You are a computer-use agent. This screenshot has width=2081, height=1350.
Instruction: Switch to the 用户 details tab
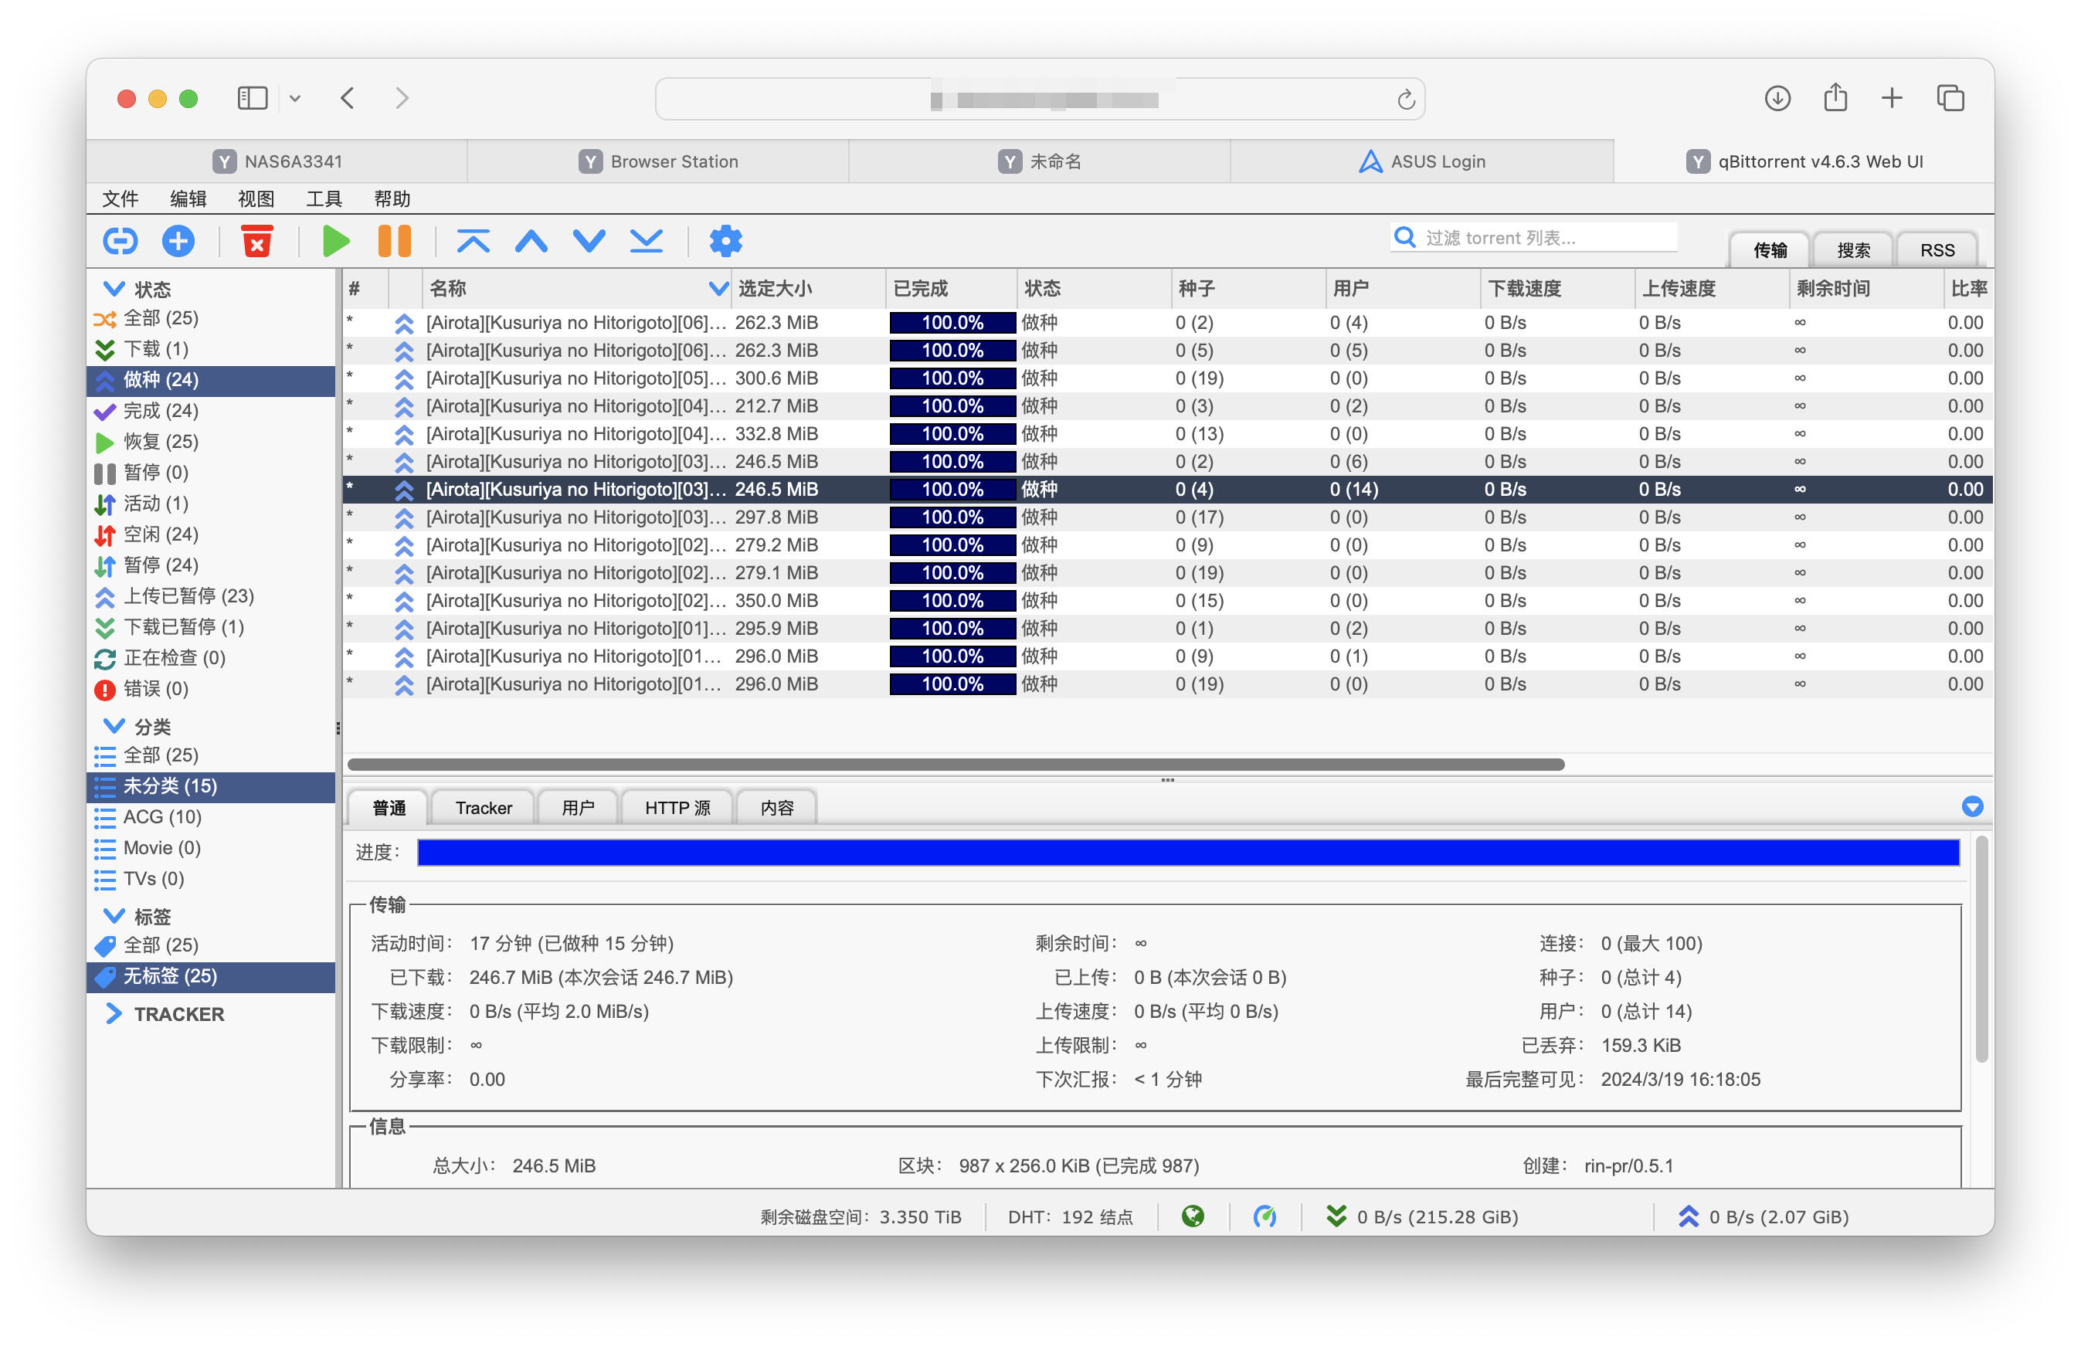tap(578, 808)
